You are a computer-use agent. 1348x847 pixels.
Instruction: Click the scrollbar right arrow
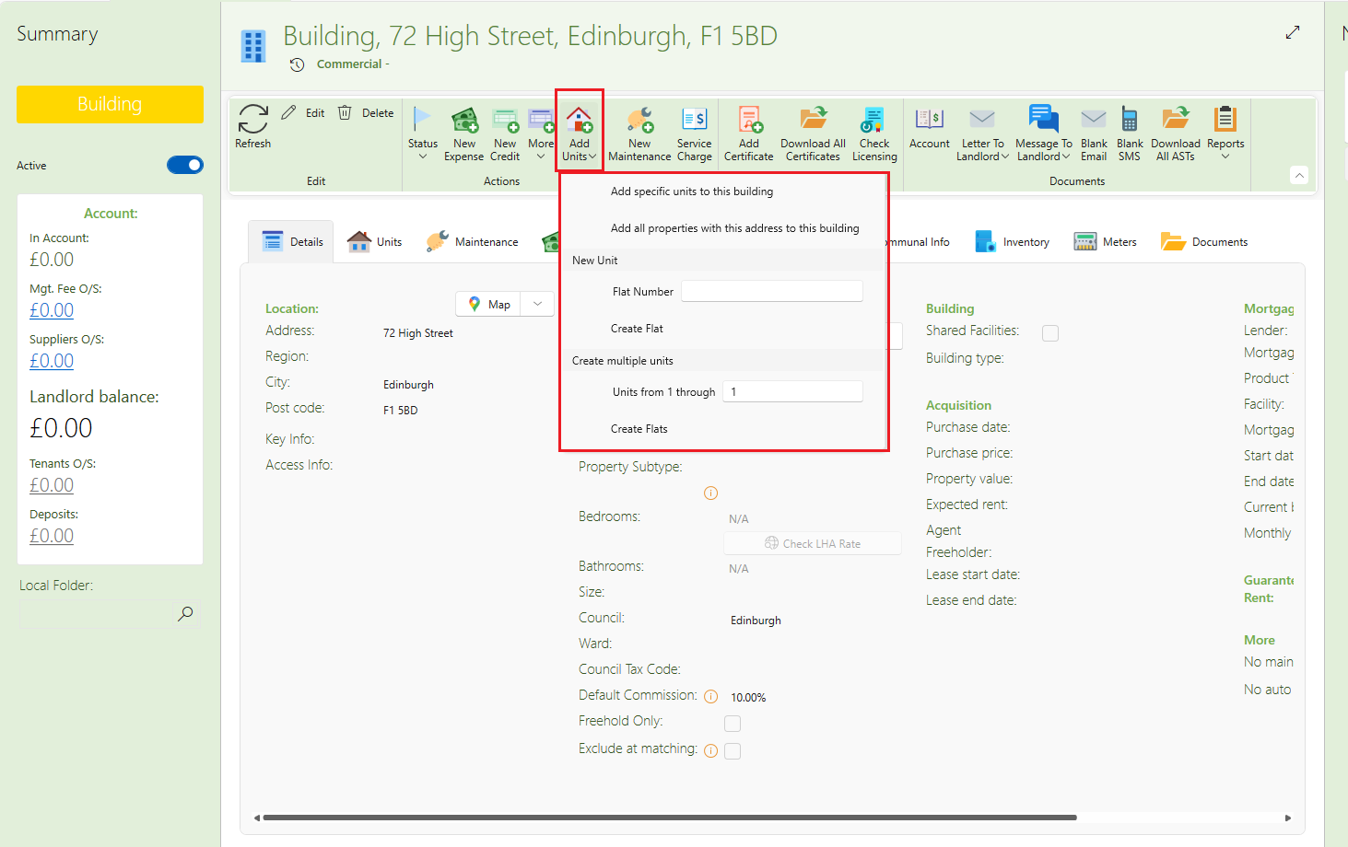coord(1287,818)
